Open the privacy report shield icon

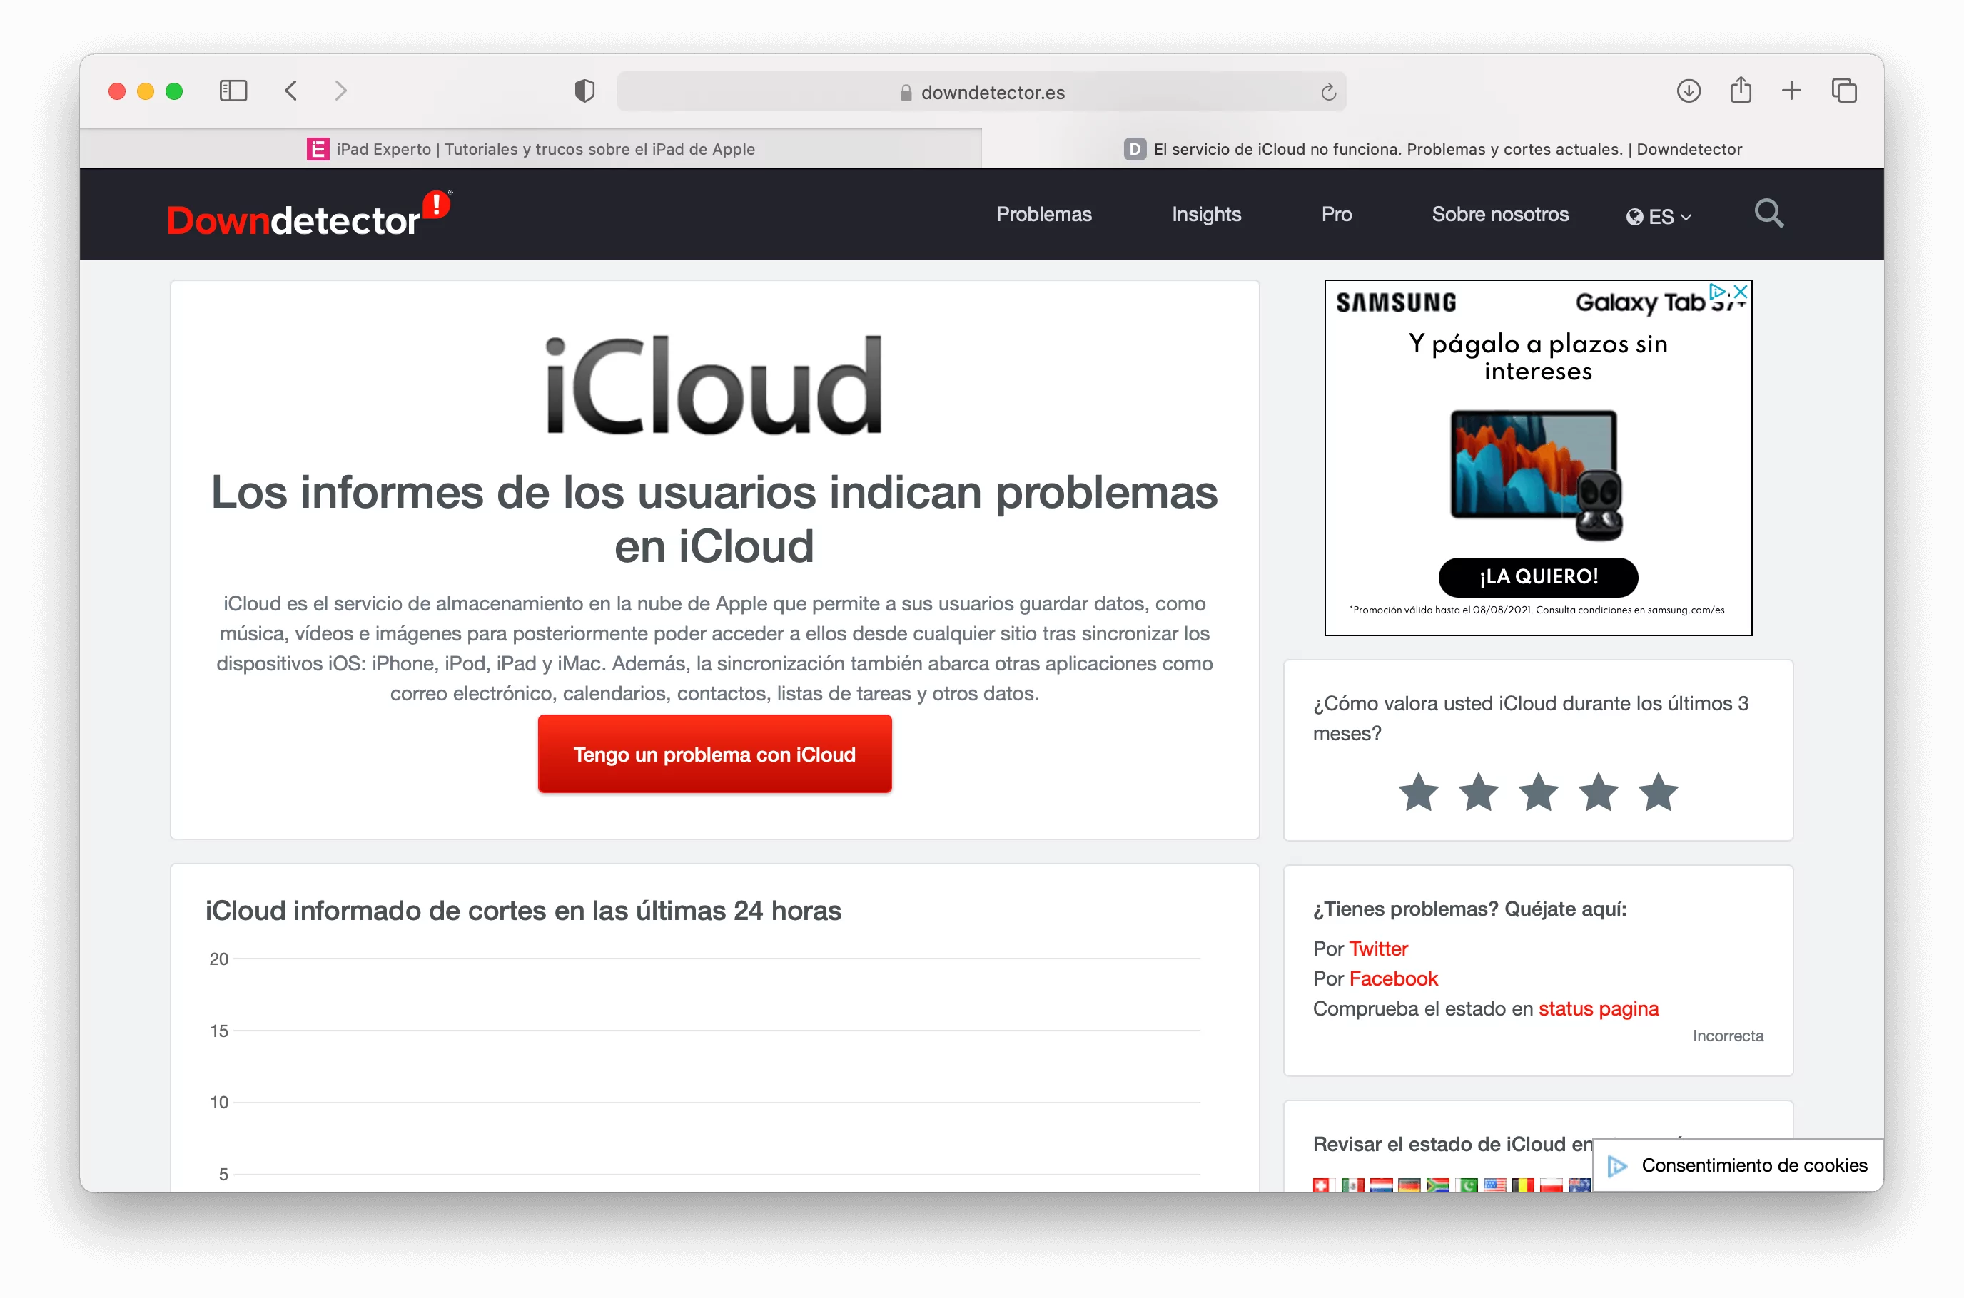click(584, 91)
